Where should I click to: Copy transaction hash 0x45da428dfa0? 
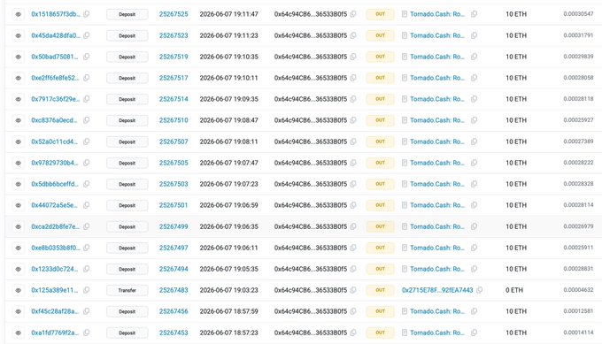tap(87, 35)
